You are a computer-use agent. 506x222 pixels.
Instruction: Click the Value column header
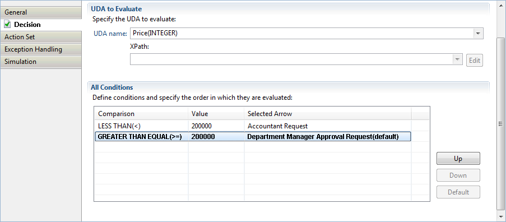(216, 114)
